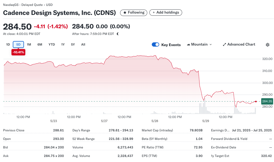
Task: Click the Beta (5Y Monthly) label
Action: click(154, 139)
